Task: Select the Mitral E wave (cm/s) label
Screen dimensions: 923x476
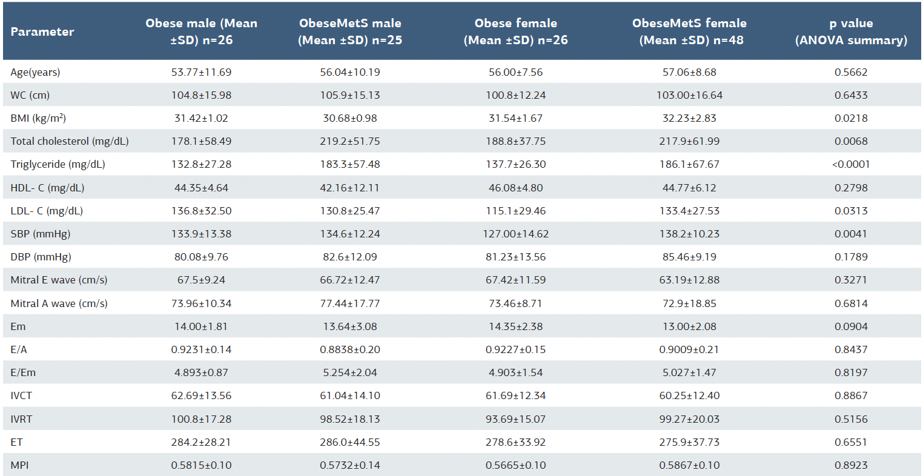Action: point(59,280)
